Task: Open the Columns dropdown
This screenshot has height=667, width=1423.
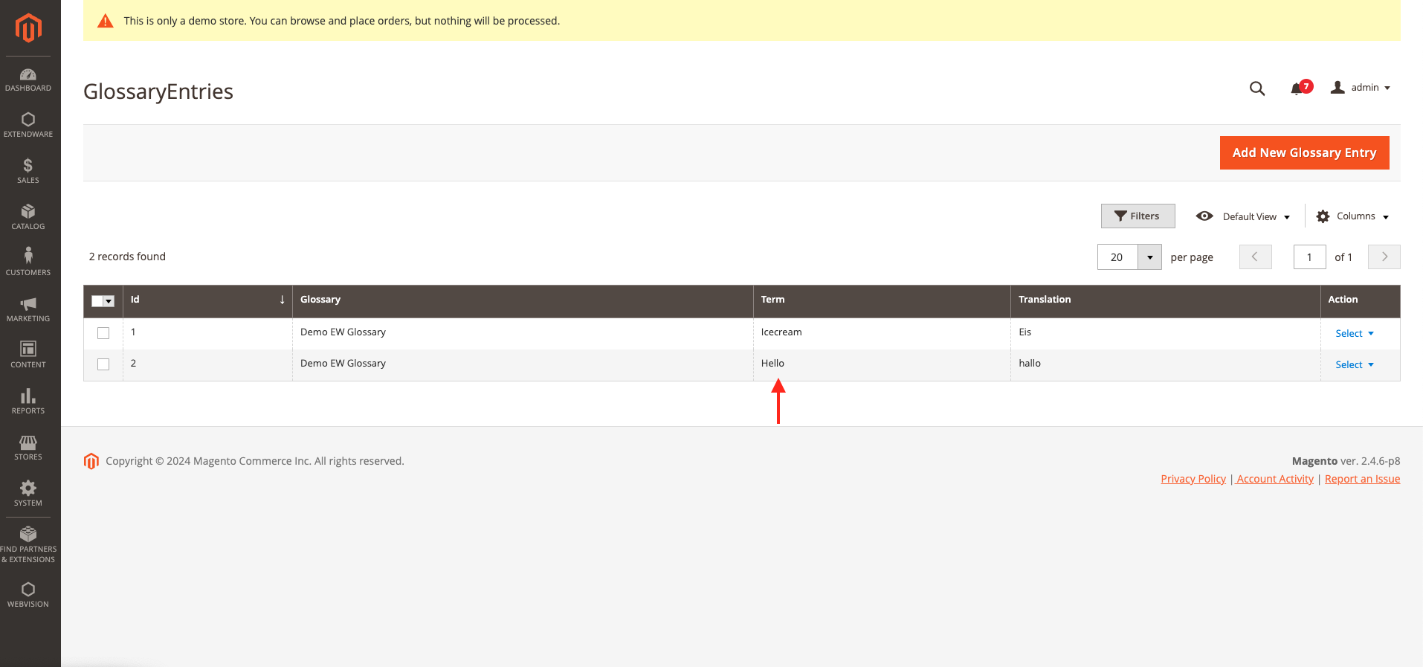Action: (1352, 216)
